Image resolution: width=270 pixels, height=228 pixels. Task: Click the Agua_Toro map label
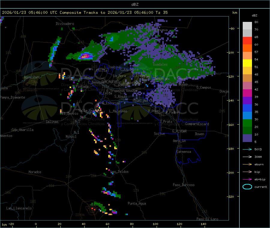[32, 77]
